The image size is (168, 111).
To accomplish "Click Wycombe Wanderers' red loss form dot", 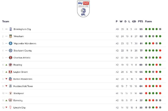I will pyautogui.click(x=153, y=43).
